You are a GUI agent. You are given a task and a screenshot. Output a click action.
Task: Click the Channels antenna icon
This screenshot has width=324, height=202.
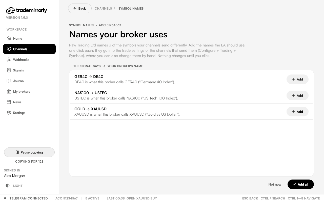click(9, 49)
